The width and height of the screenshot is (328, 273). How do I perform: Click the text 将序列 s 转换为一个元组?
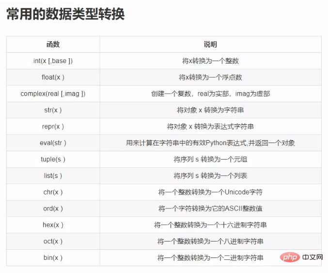click(x=210, y=159)
